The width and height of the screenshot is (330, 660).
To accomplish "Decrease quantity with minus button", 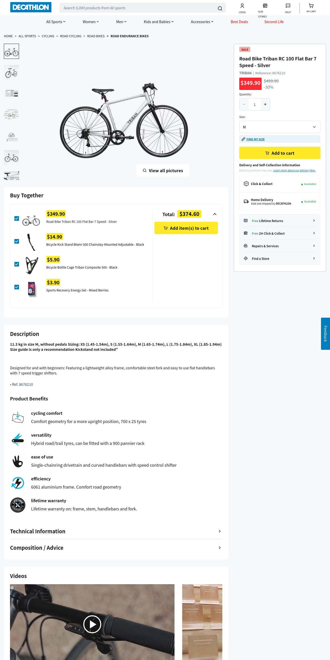I will [x=244, y=104].
